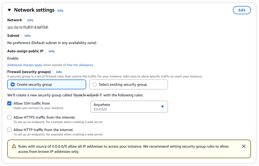This screenshot has height=166, width=259.
Task: Click the blue caret on the Anywhere selector
Action: click(162, 106)
